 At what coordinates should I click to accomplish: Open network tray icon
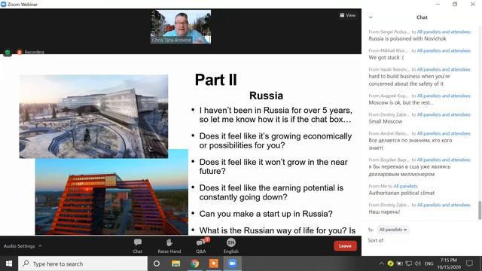408,263
